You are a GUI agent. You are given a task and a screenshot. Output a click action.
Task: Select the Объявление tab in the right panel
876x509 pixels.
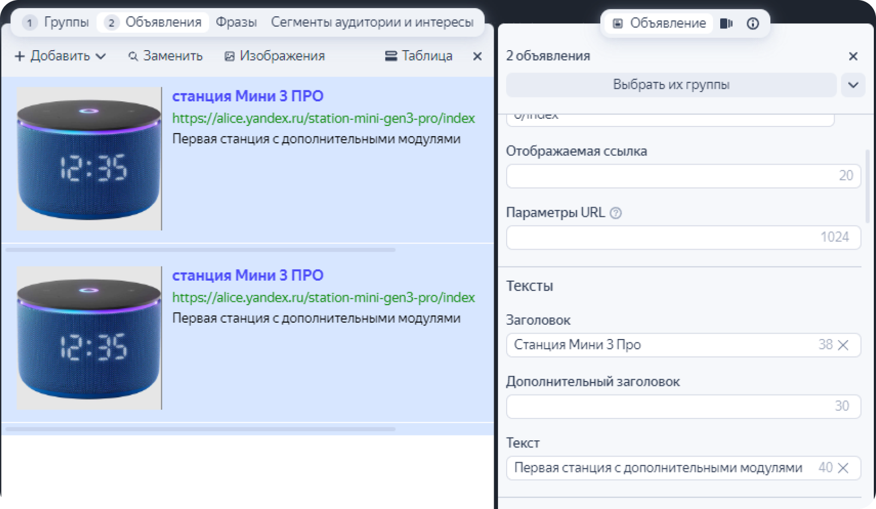pos(659,23)
